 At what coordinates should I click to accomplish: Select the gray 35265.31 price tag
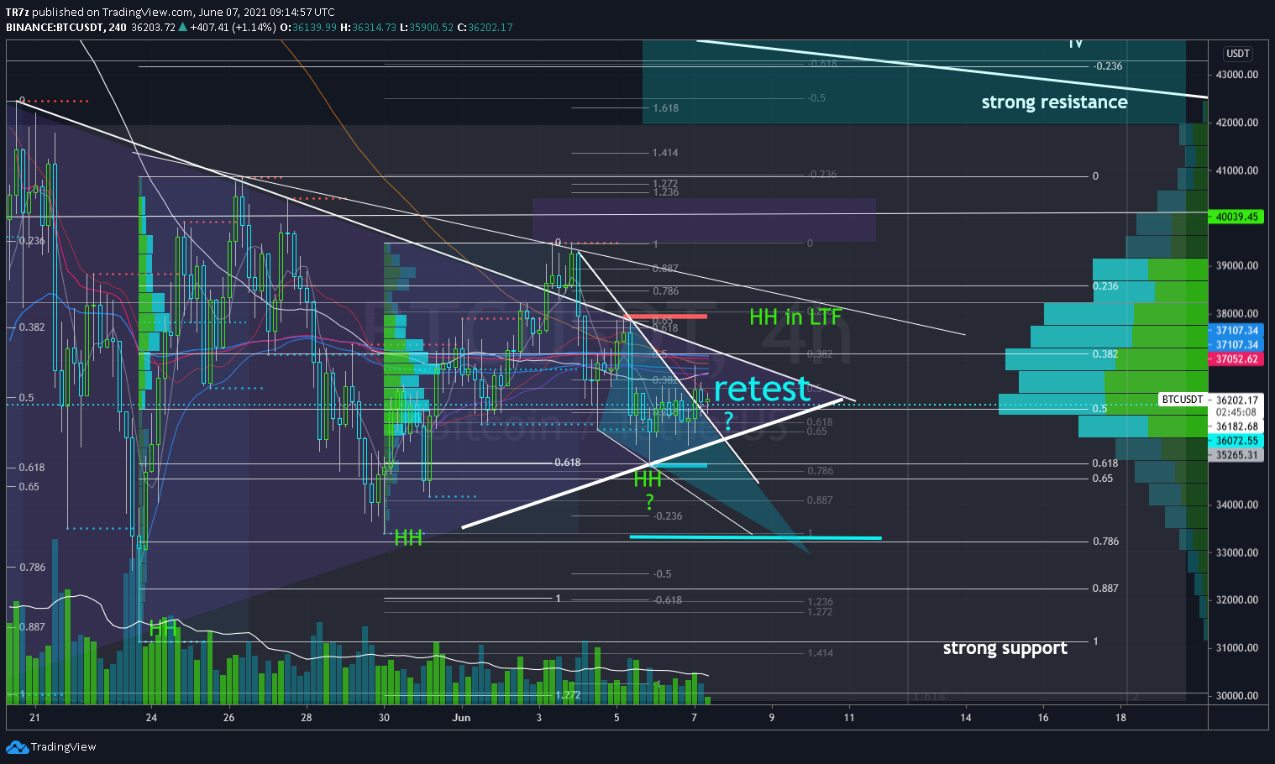pos(1237,455)
